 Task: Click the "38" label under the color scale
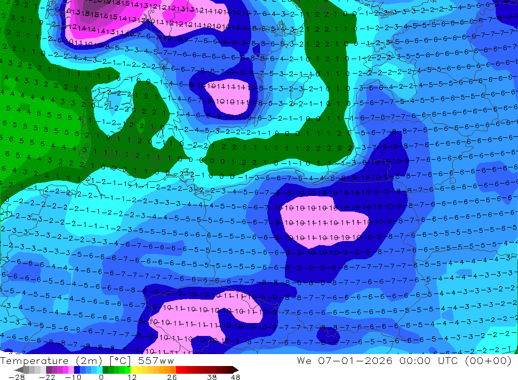click(212, 377)
